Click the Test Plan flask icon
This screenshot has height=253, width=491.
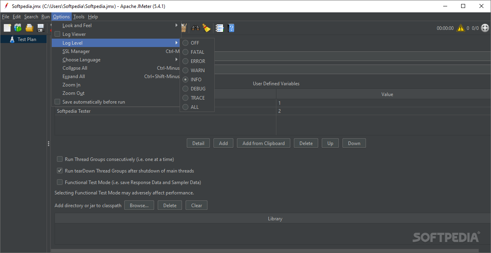point(12,39)
